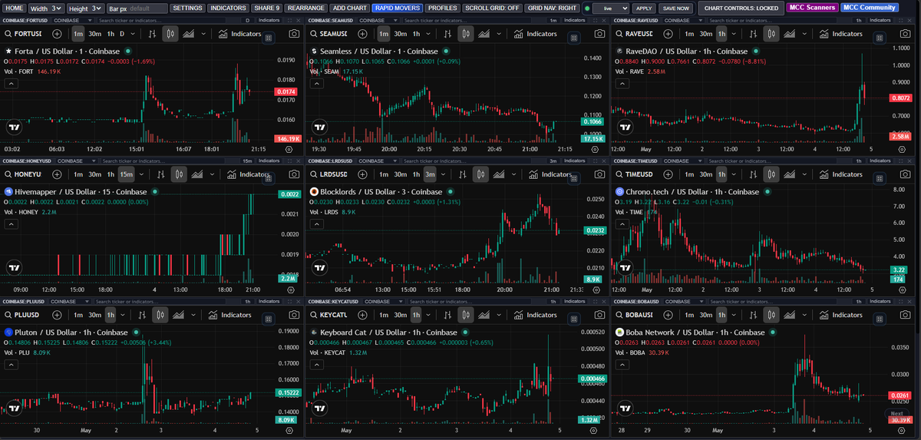Select the bars chart style on the HONEYUSD chart

coord(160,175)
